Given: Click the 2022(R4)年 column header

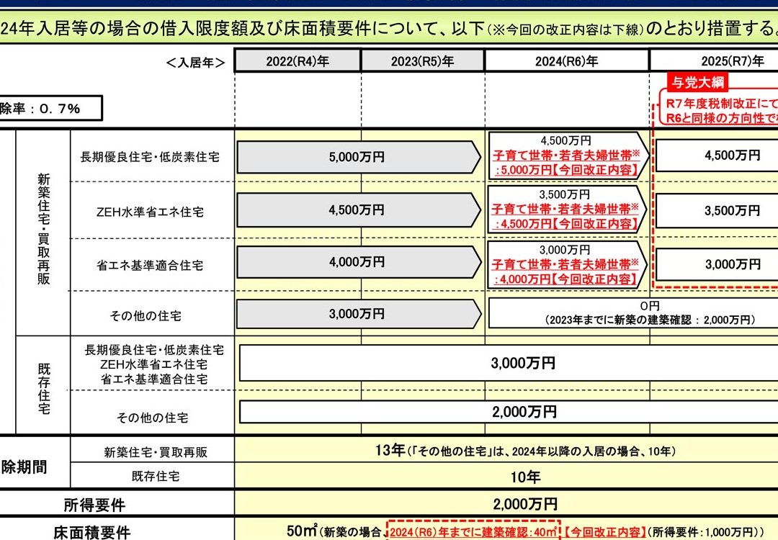Looking at the screenshot, I should pyautogui.click(x=298, y=61).
